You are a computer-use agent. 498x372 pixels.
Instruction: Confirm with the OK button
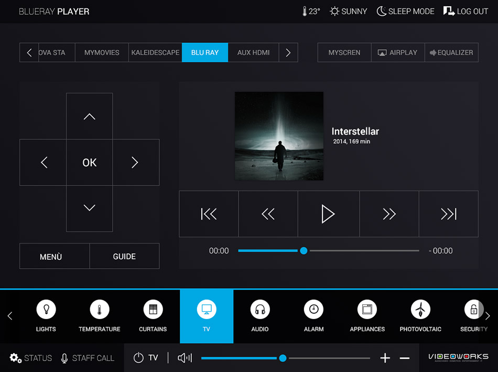[x=89, y=162]
